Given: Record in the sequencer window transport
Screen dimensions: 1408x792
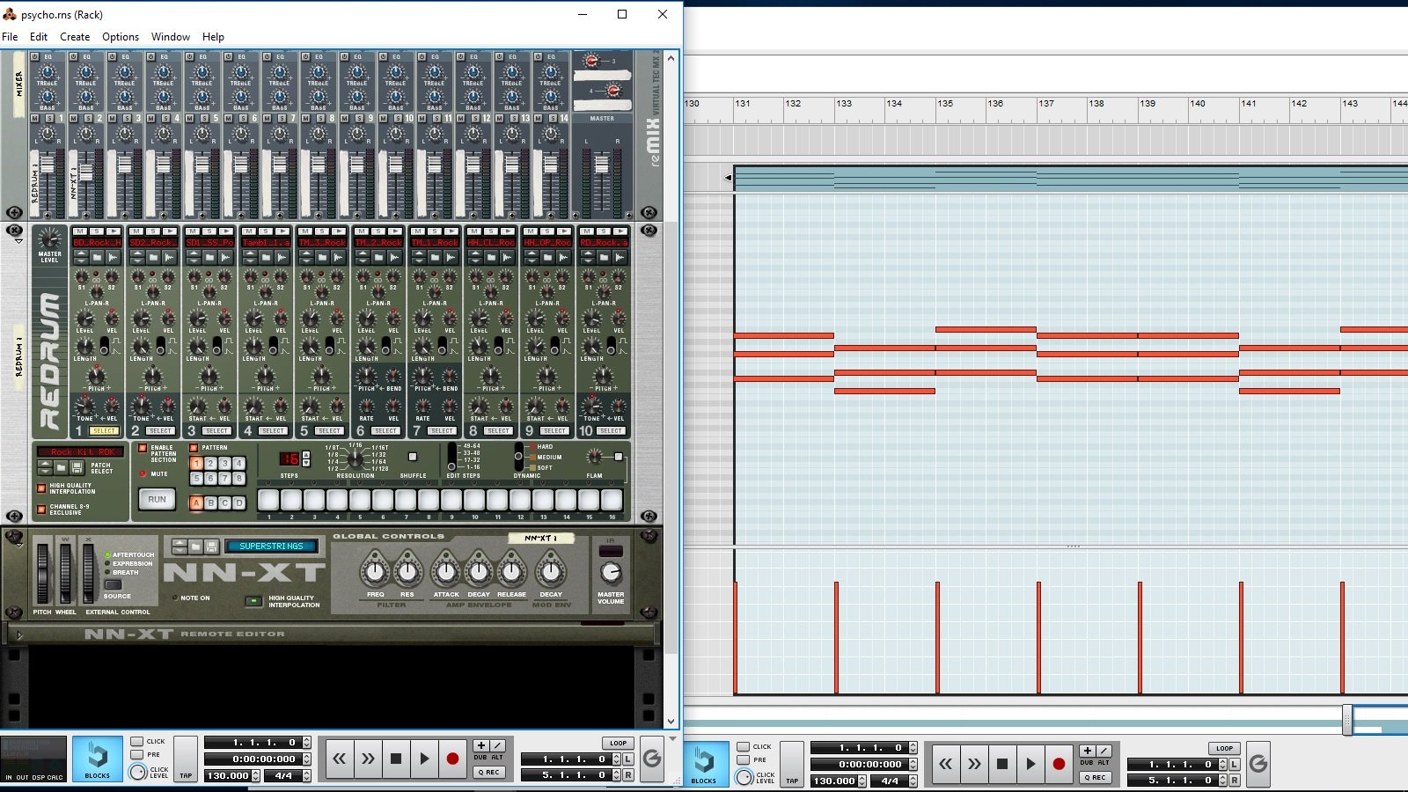Looking at the screenshot, I should pos(1059,764).
